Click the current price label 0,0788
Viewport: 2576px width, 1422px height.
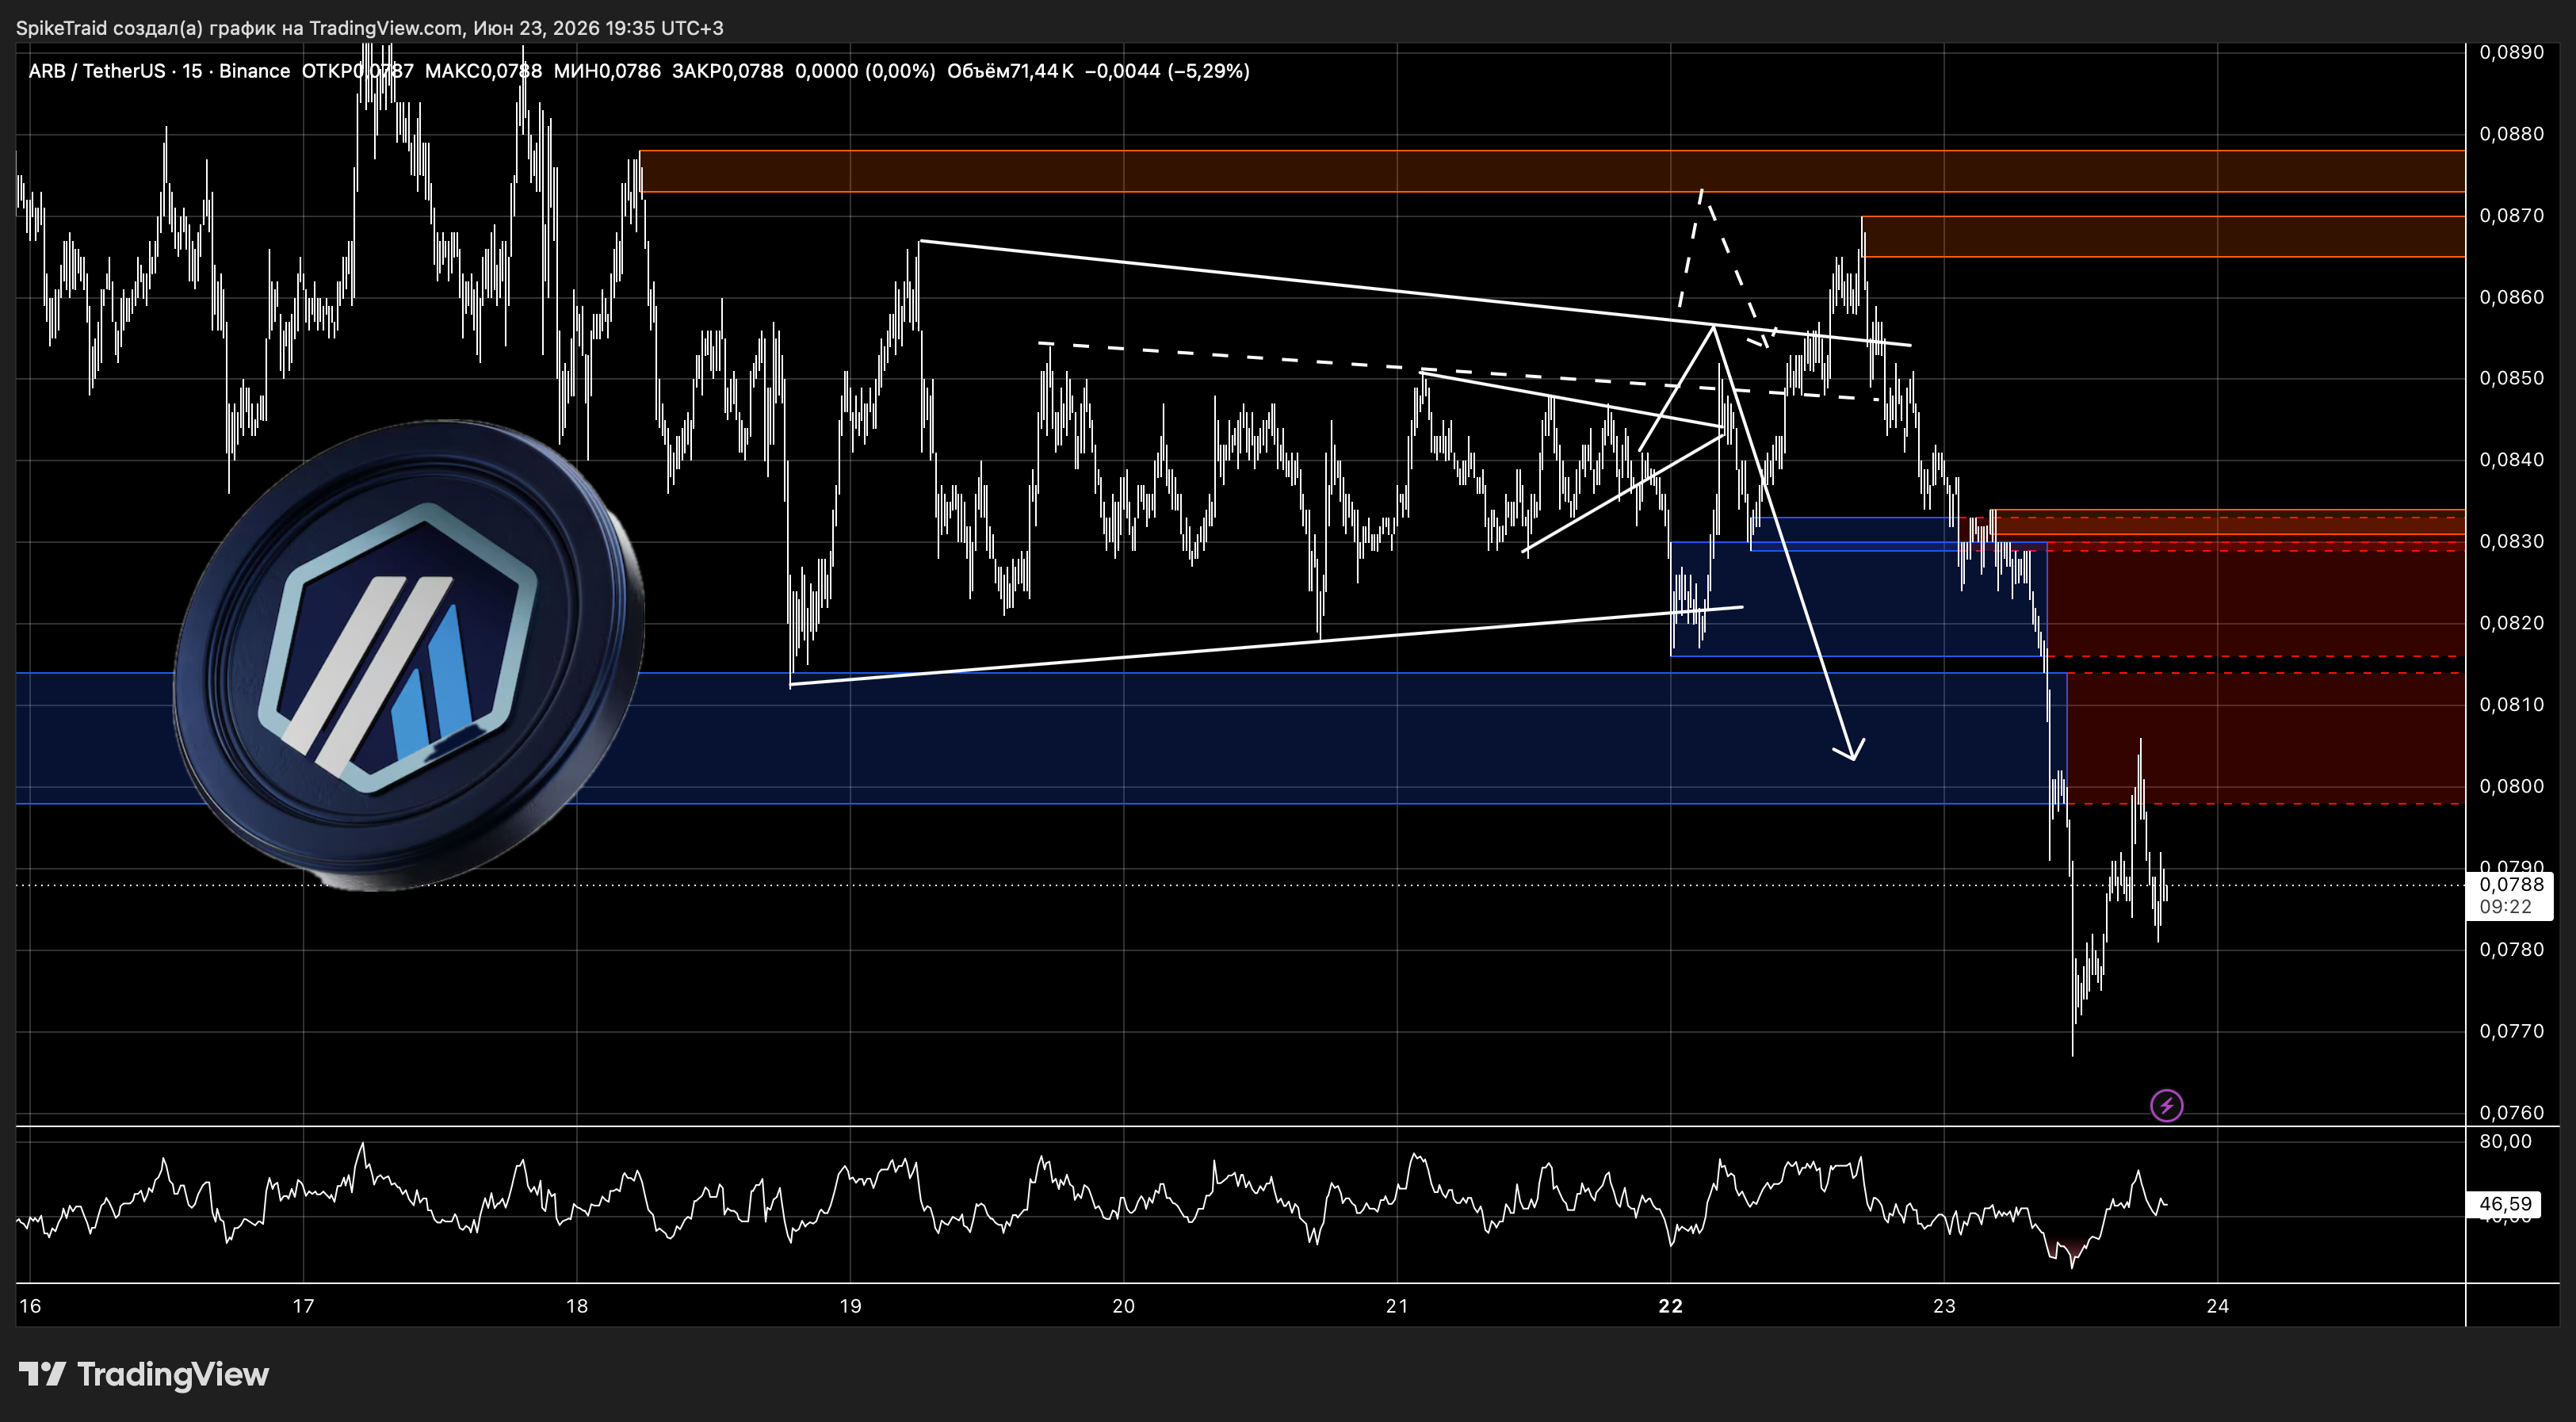coord(2511,885)
